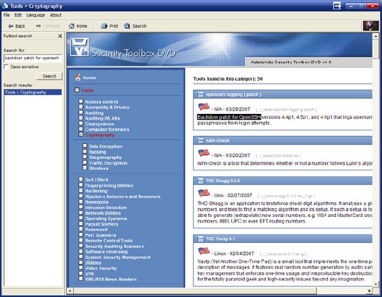Screen dimensions: 382x297
Task: Click the Home toolbar house icon
Action: [71, 26]
